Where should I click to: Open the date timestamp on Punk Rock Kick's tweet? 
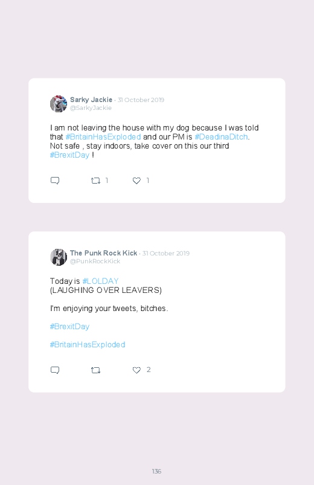[x=166, y=253]
